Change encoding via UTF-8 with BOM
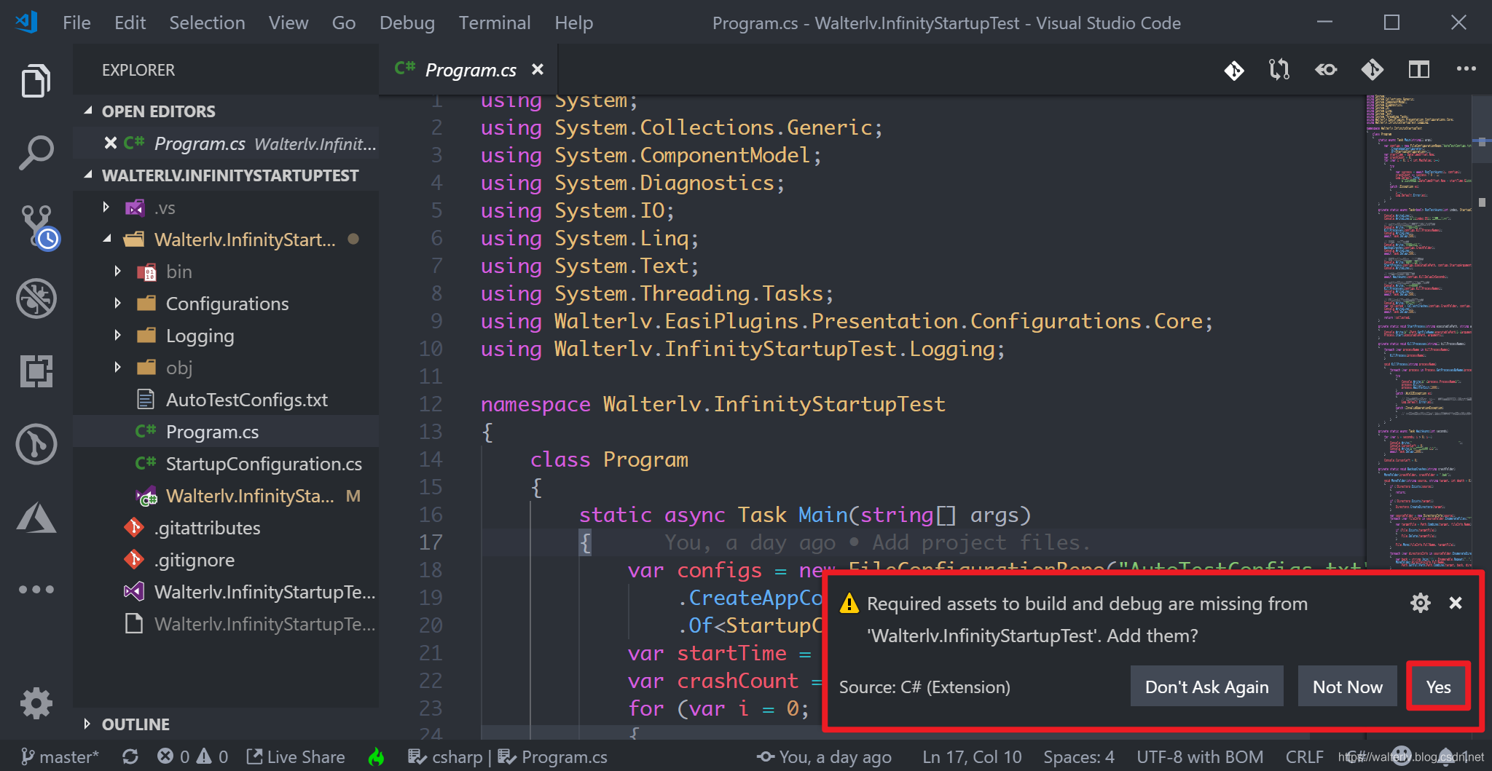 point(1200,757)
